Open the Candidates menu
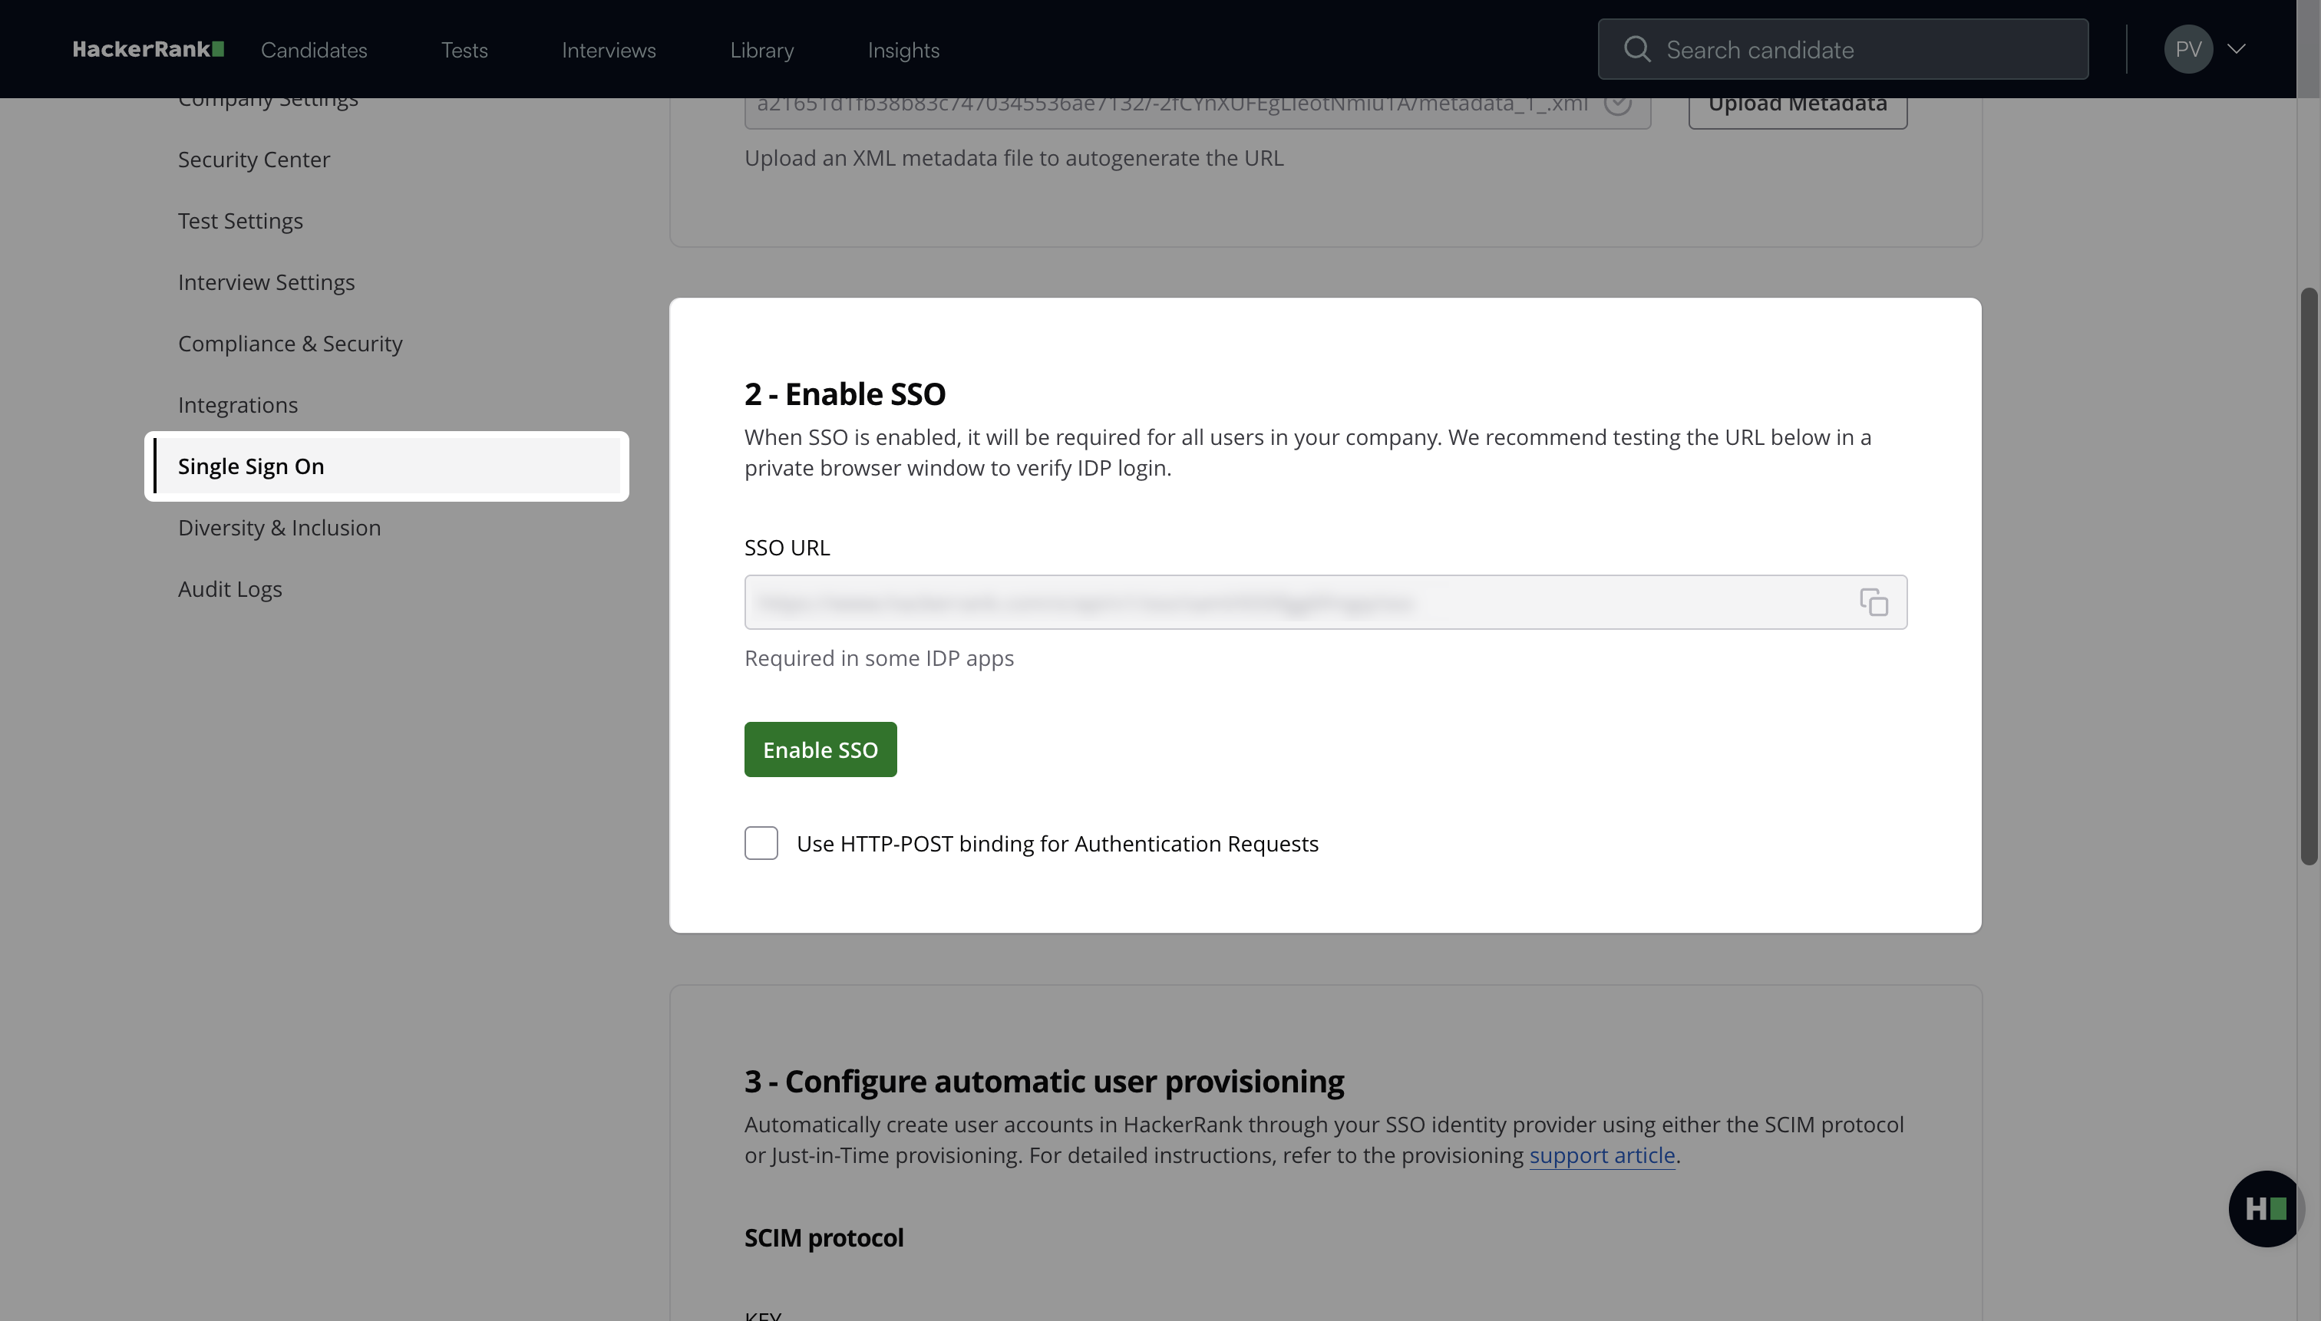Screen dimensions: 2321x1321 (x=314, y=50)
